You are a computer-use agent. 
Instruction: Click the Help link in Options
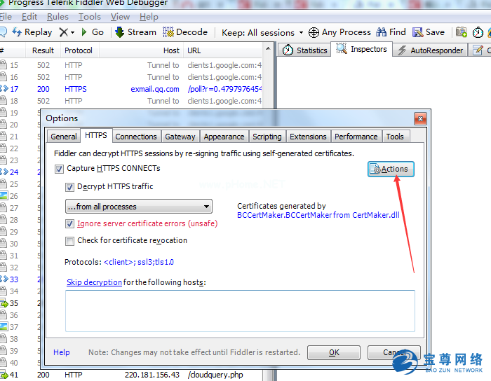62,352
